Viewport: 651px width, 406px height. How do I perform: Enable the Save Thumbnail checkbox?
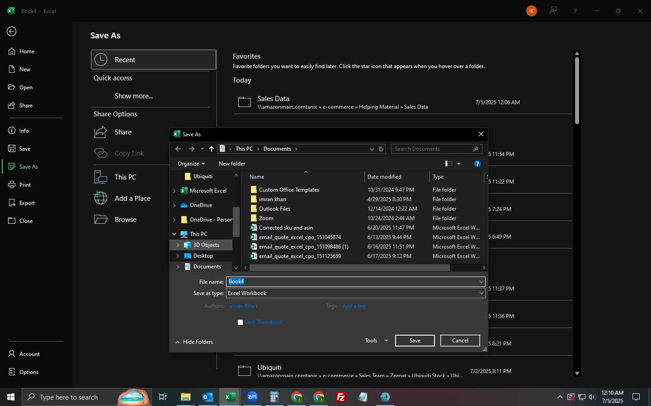click(241, 322)
